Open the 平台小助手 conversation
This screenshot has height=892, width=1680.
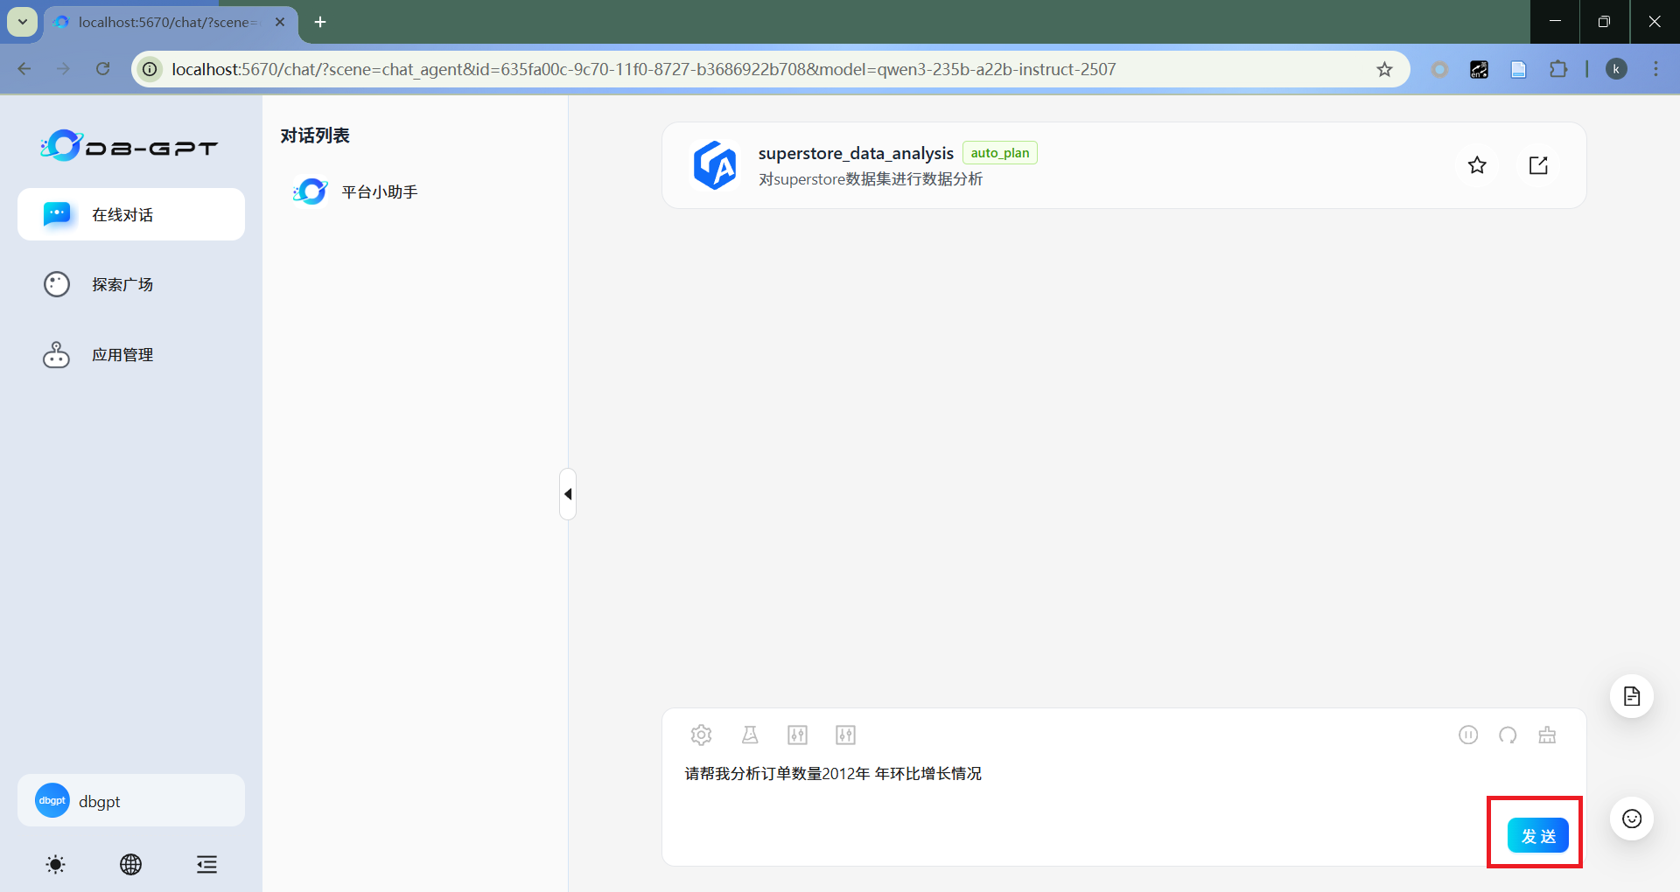[x=379, y=192]
